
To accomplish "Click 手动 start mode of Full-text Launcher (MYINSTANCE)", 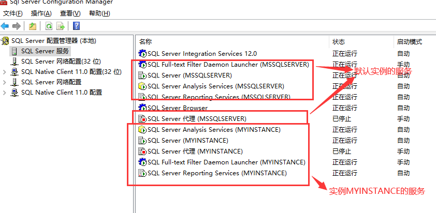I will [x=403, y=162].
